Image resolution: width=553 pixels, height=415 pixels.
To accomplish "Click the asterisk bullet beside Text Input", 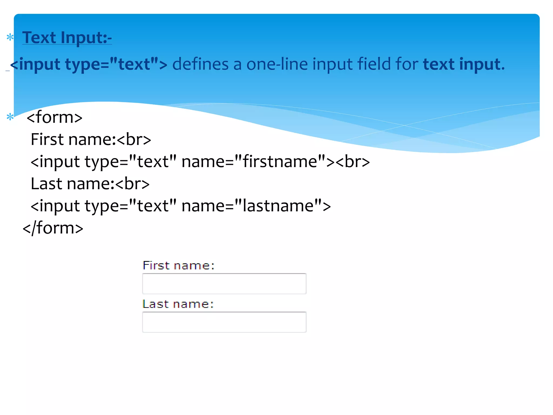I will [10, 38].
